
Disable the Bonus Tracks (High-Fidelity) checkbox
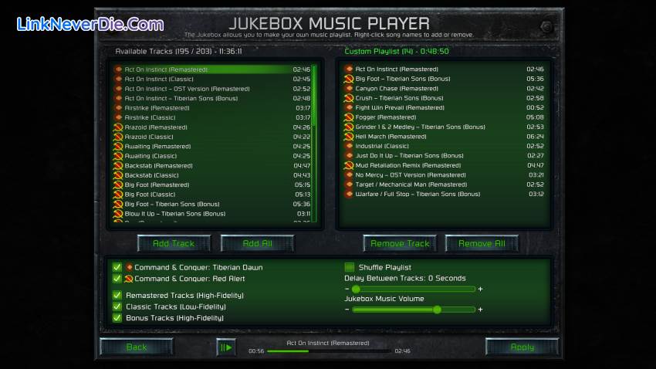[117, 317]
